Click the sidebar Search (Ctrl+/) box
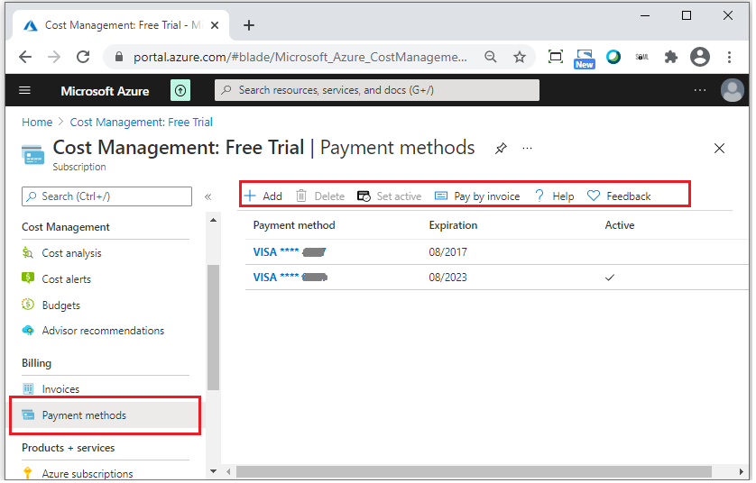Screen dimensions: 756x483 tap(107, 197)
